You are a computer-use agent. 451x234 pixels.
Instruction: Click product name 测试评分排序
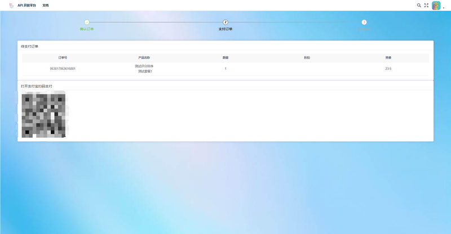(144, 66)
